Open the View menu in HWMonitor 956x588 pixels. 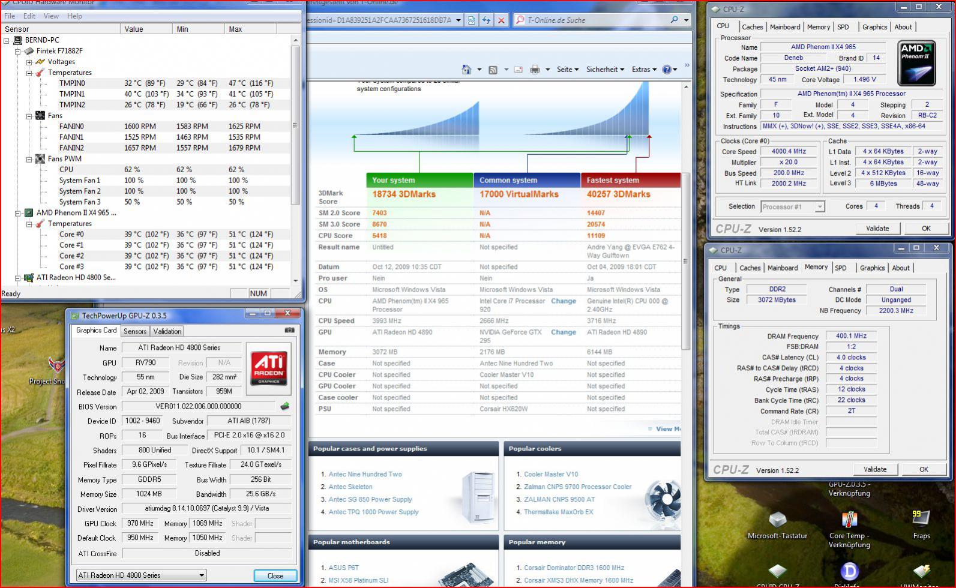click(x=51, y=16)
